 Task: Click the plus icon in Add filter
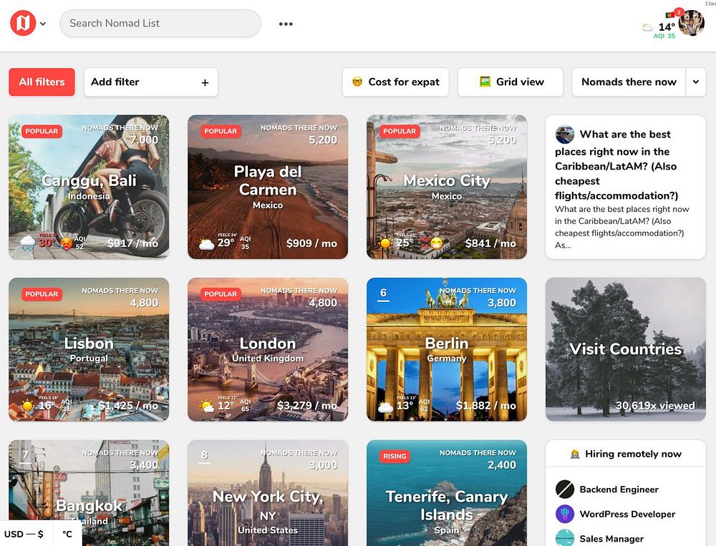click(205, 82)
